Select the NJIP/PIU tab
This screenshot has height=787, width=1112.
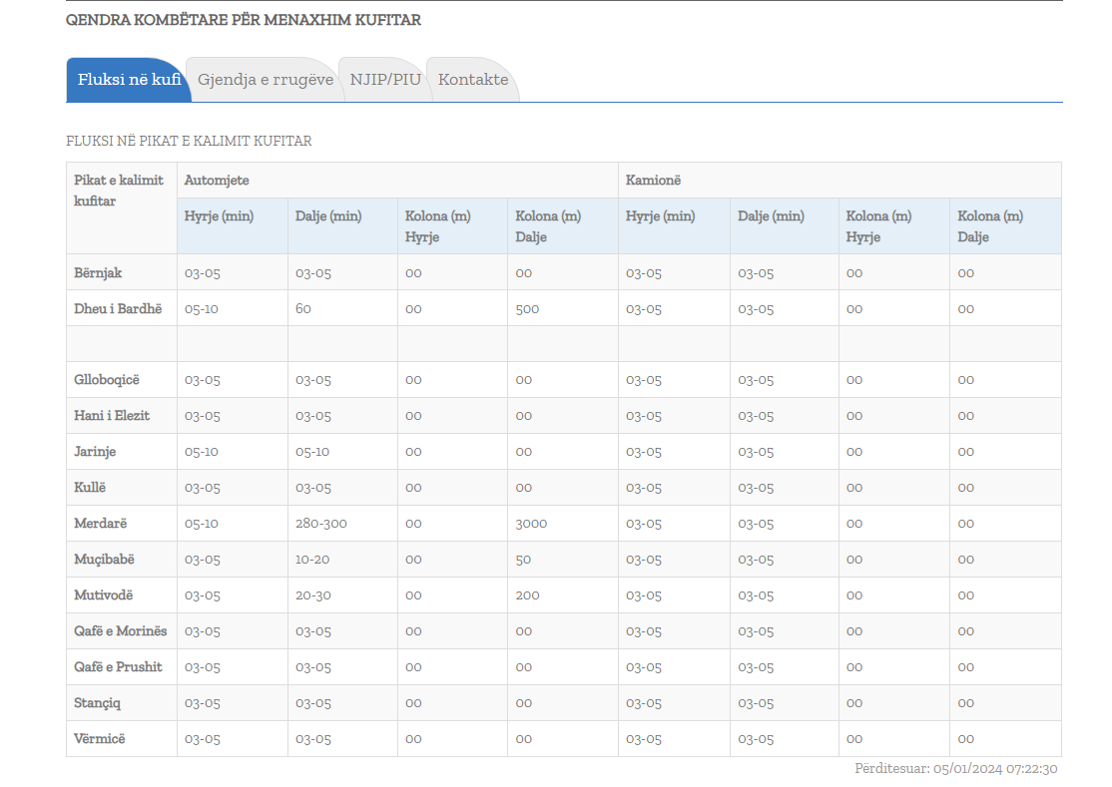[385, 80]
